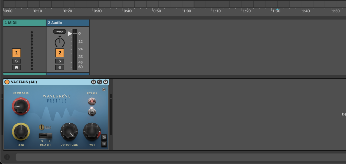Click the yellow Tame knob
Screen dimensions: 346x164
click(21, 132)
